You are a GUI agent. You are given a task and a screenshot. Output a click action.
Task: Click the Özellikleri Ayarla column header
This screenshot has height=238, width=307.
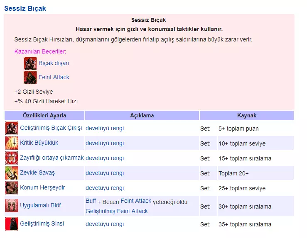pyautogui.click(x=44, y=116)
